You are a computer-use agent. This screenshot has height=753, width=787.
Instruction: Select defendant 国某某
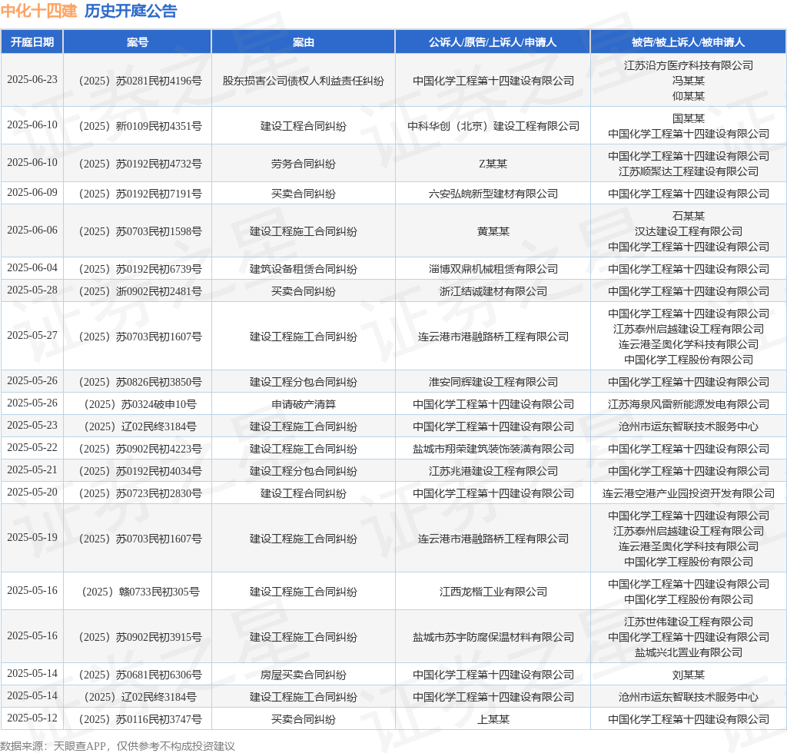pos(688,118)
